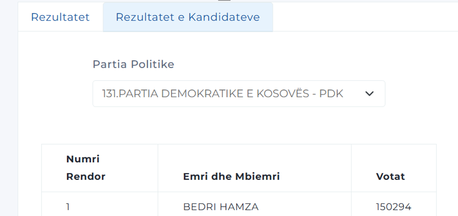Image resolution: width=458 pixels, height=216 pixels.
Task: Click the Votat column header
Action: tap(390, 177)
